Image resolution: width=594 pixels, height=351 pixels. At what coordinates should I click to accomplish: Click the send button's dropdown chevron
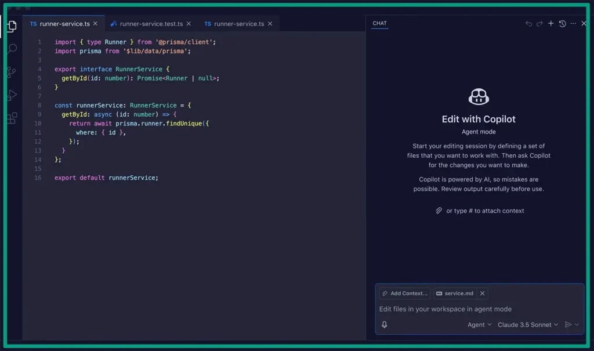(578, 324)
